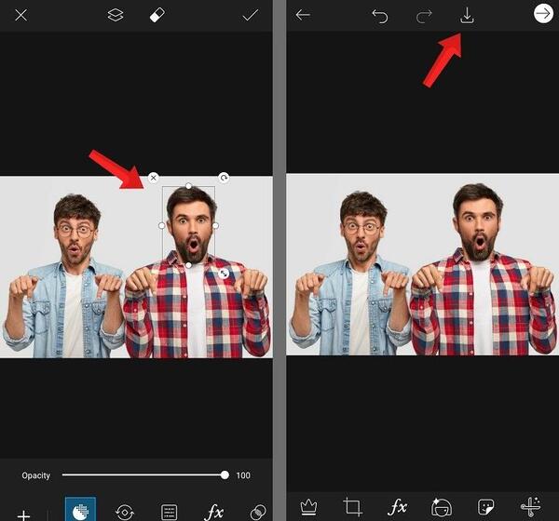The width and height of the screenshot is (559, 521).
Task: Click the rotate handle on face sticker
Action: [224, 177]
